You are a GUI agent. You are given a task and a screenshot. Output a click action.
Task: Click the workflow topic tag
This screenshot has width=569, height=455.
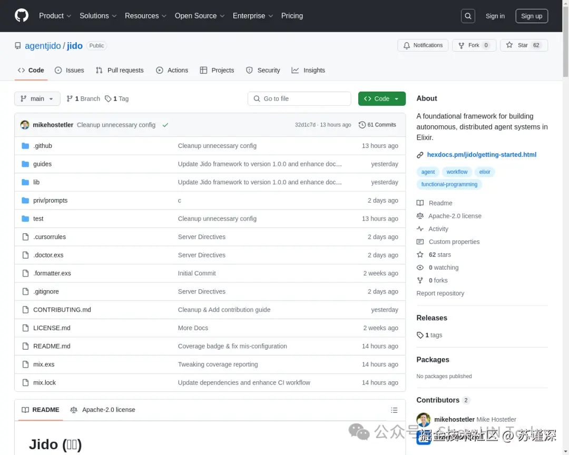tap(457, 172)
